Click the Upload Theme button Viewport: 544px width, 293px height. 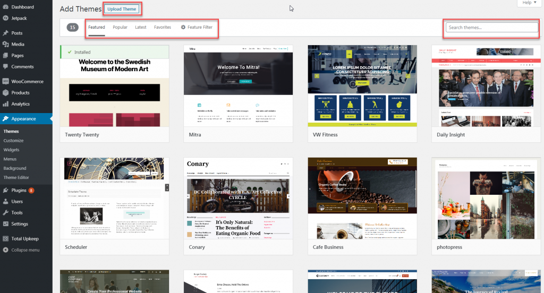pyautogui.click(x=122, y=9)
